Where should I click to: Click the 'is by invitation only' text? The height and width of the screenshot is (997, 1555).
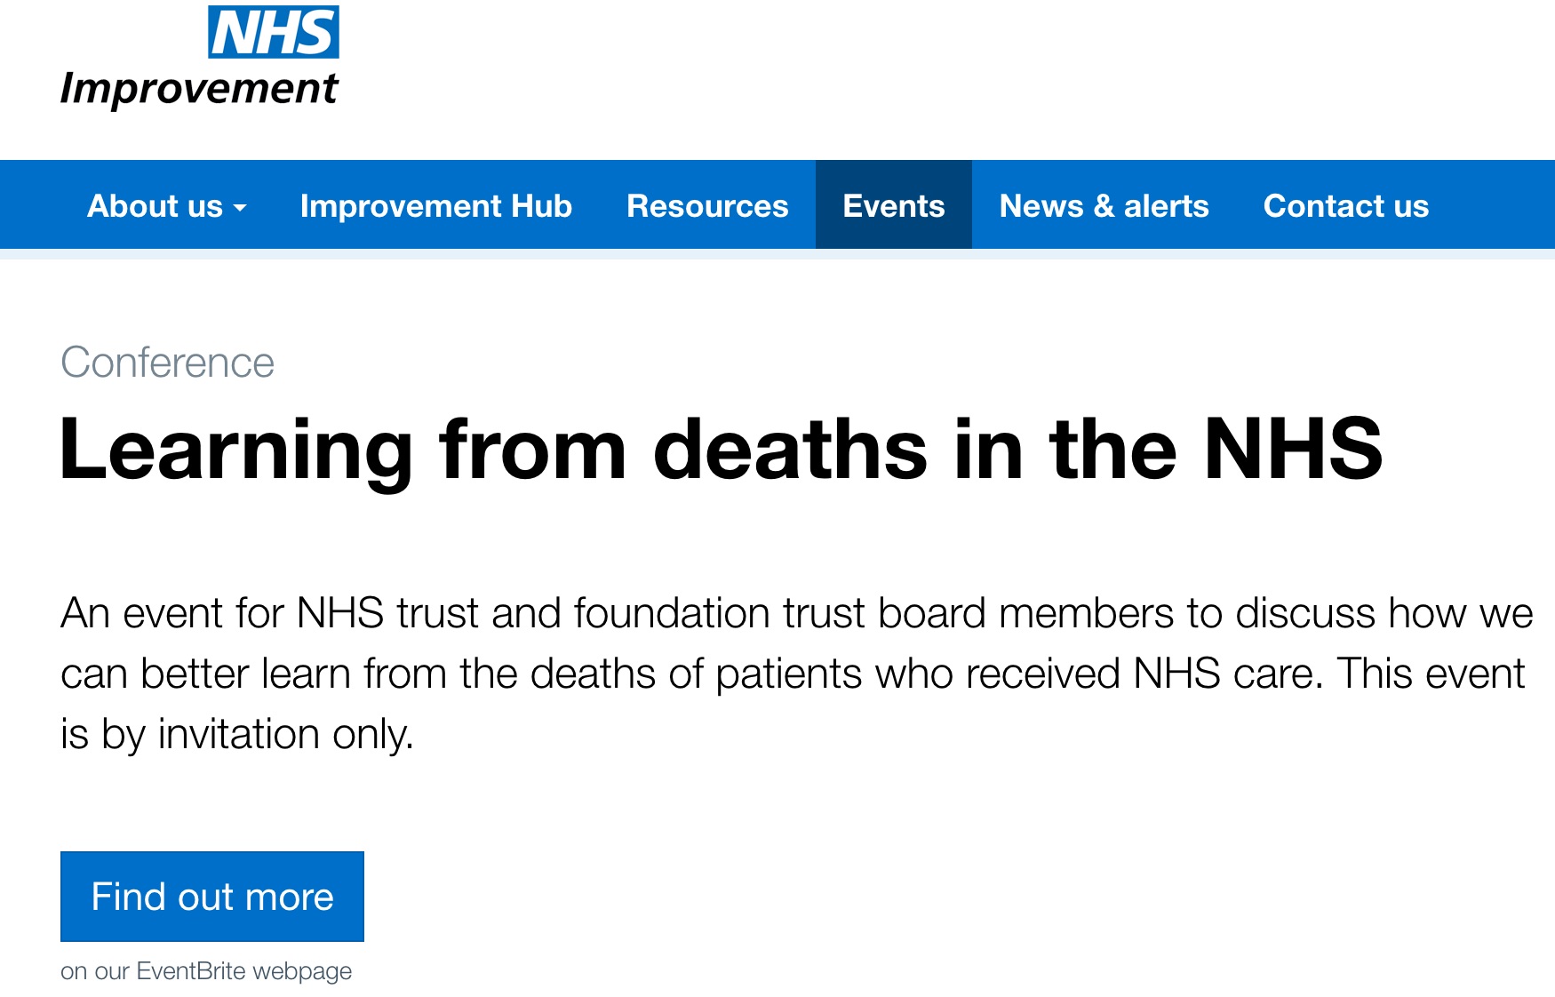point(236,734)
